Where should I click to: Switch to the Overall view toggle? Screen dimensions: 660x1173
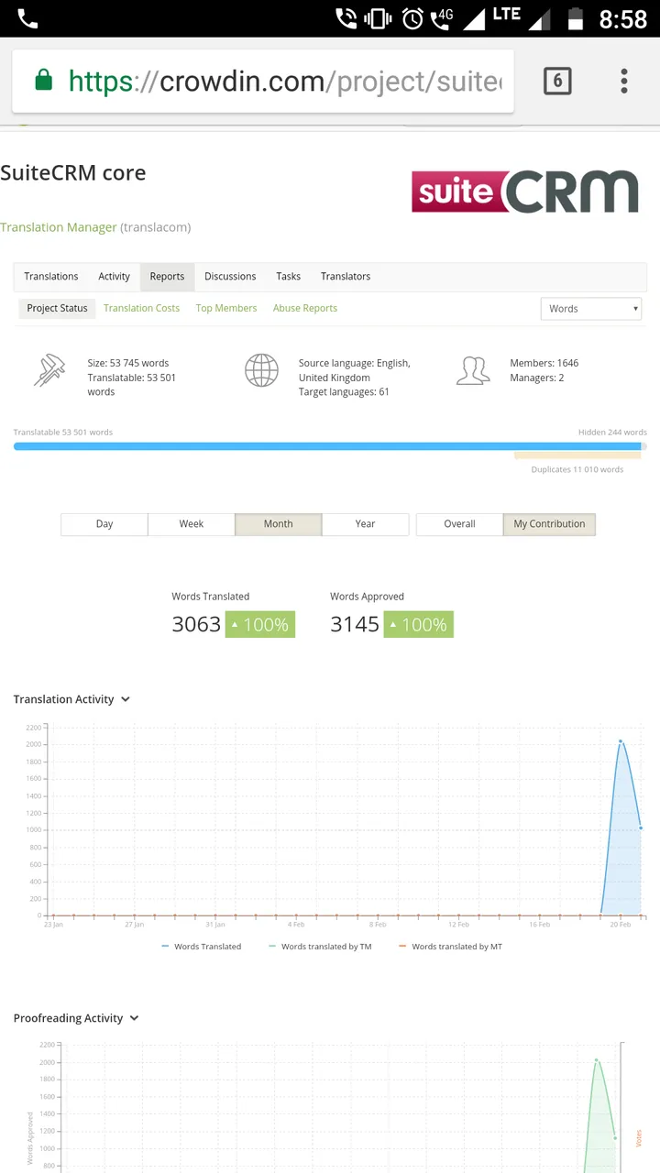(459, 524)
